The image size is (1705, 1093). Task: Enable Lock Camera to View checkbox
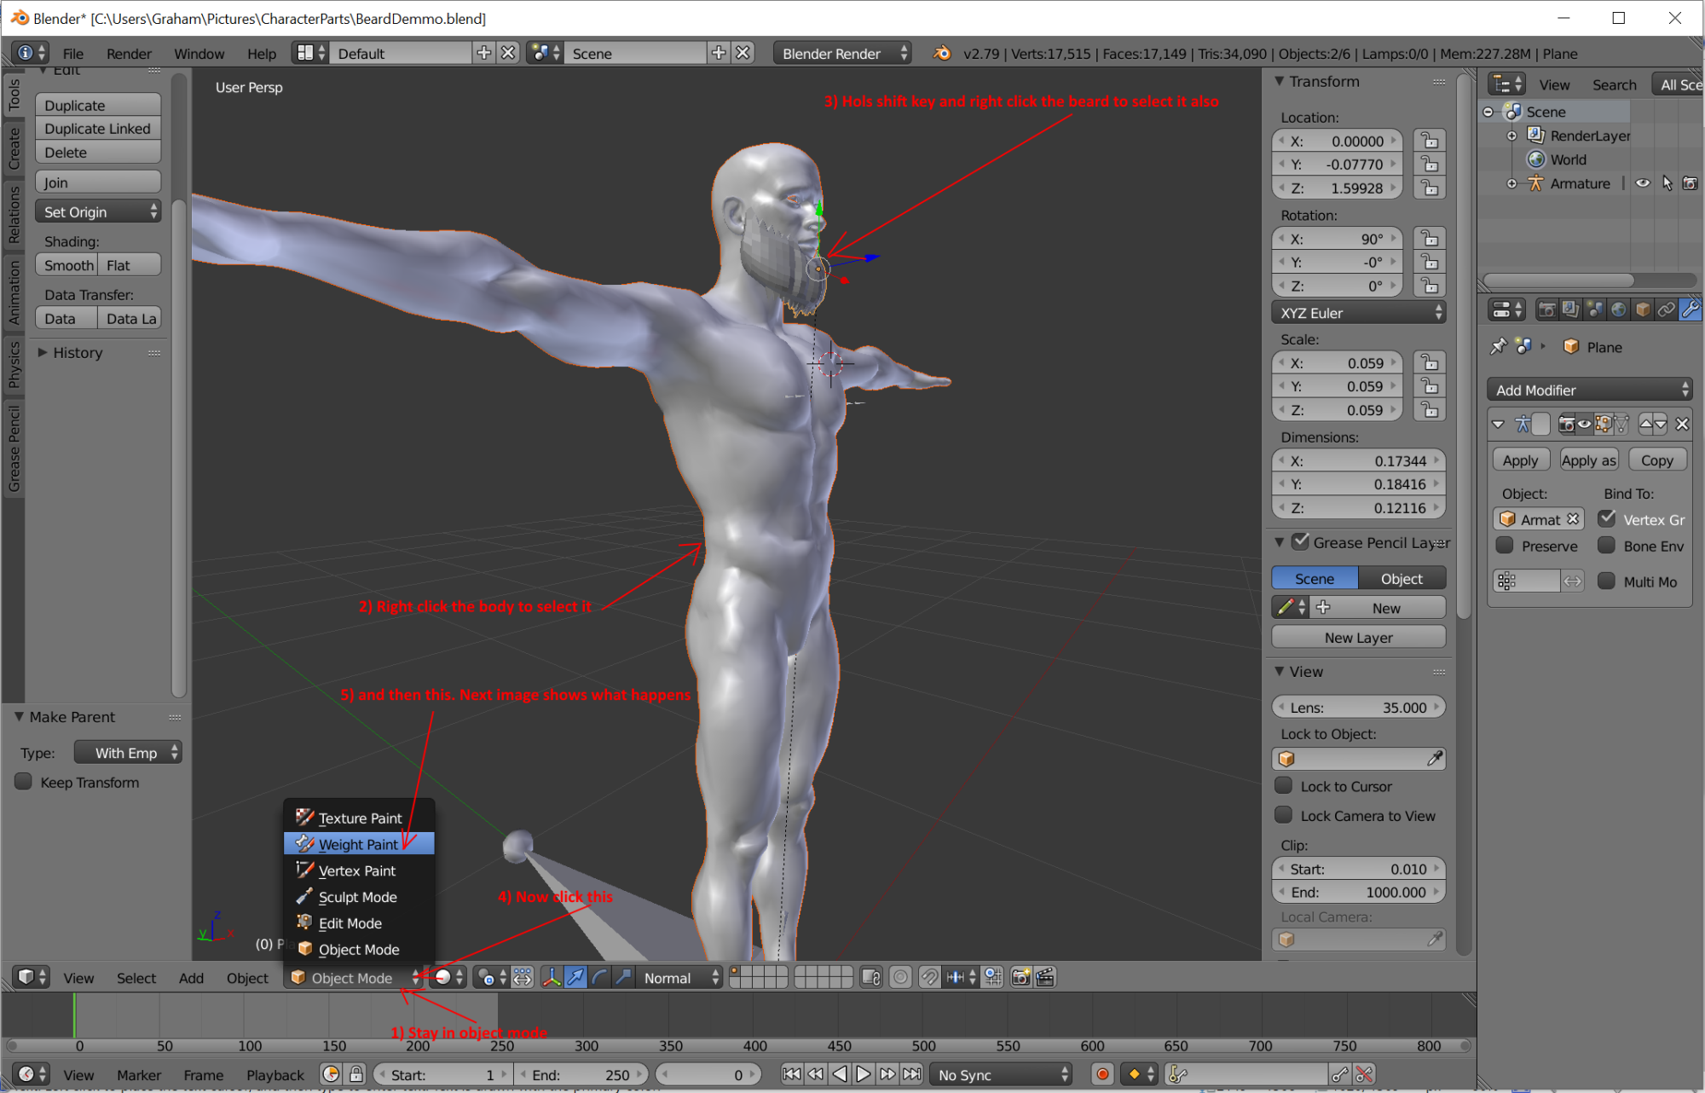pyautogui.click(x=1283, y=815)
